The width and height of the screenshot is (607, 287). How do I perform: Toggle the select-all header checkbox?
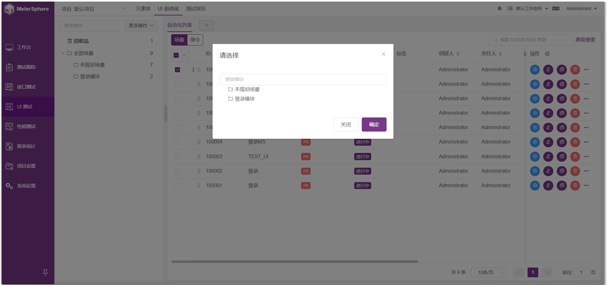pos(176,55)
